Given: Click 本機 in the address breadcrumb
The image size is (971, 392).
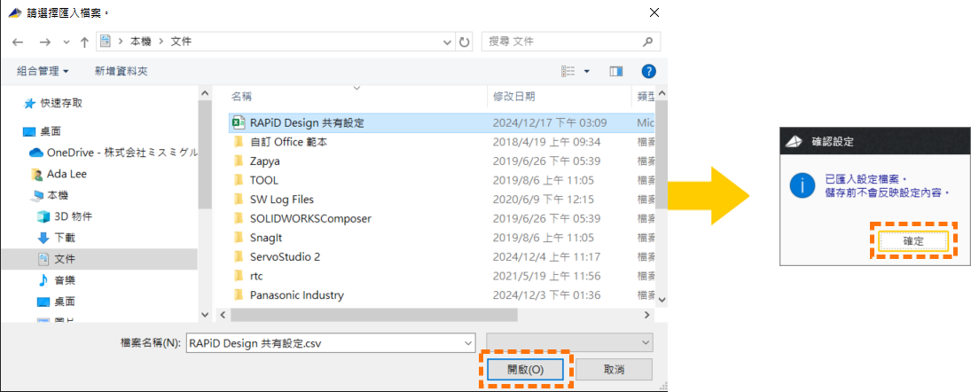Looking at the screenshot, I should pyautogui.click(x=141, y=42).
